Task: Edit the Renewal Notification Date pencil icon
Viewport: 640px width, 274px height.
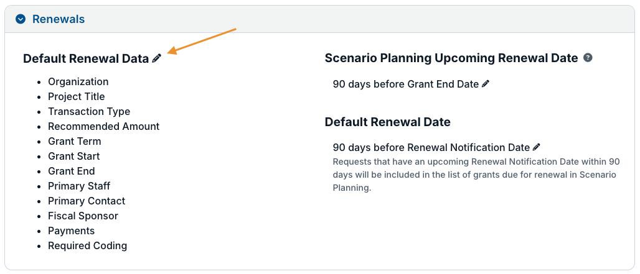Action: point(536,147)
